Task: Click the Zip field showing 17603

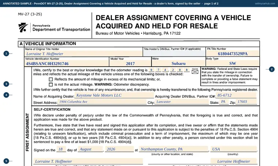Action: [246, 102]
